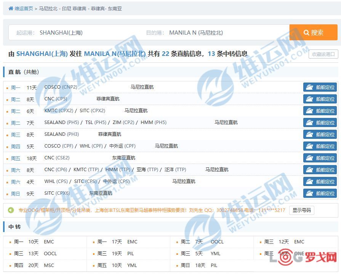
Task: Click the 收藏该港口 button
Action: (323, 54)
